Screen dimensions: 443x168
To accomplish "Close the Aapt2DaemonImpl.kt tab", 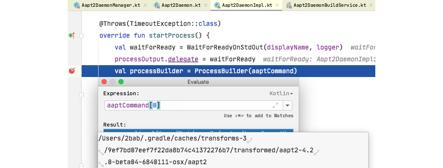I will point(277,5).
